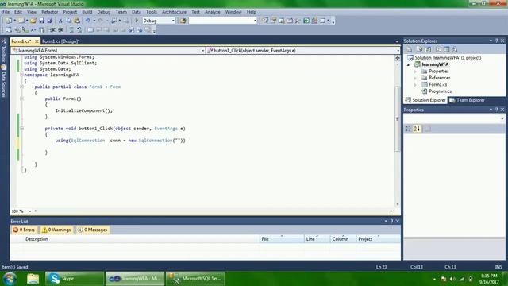Click the Cut scissors icon
The width and height of the screenshot is (508, 286).
(60, 21)
